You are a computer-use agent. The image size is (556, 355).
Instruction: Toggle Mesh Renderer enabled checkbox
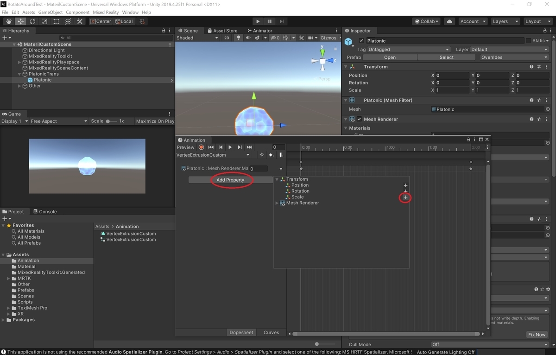point(359,119)
